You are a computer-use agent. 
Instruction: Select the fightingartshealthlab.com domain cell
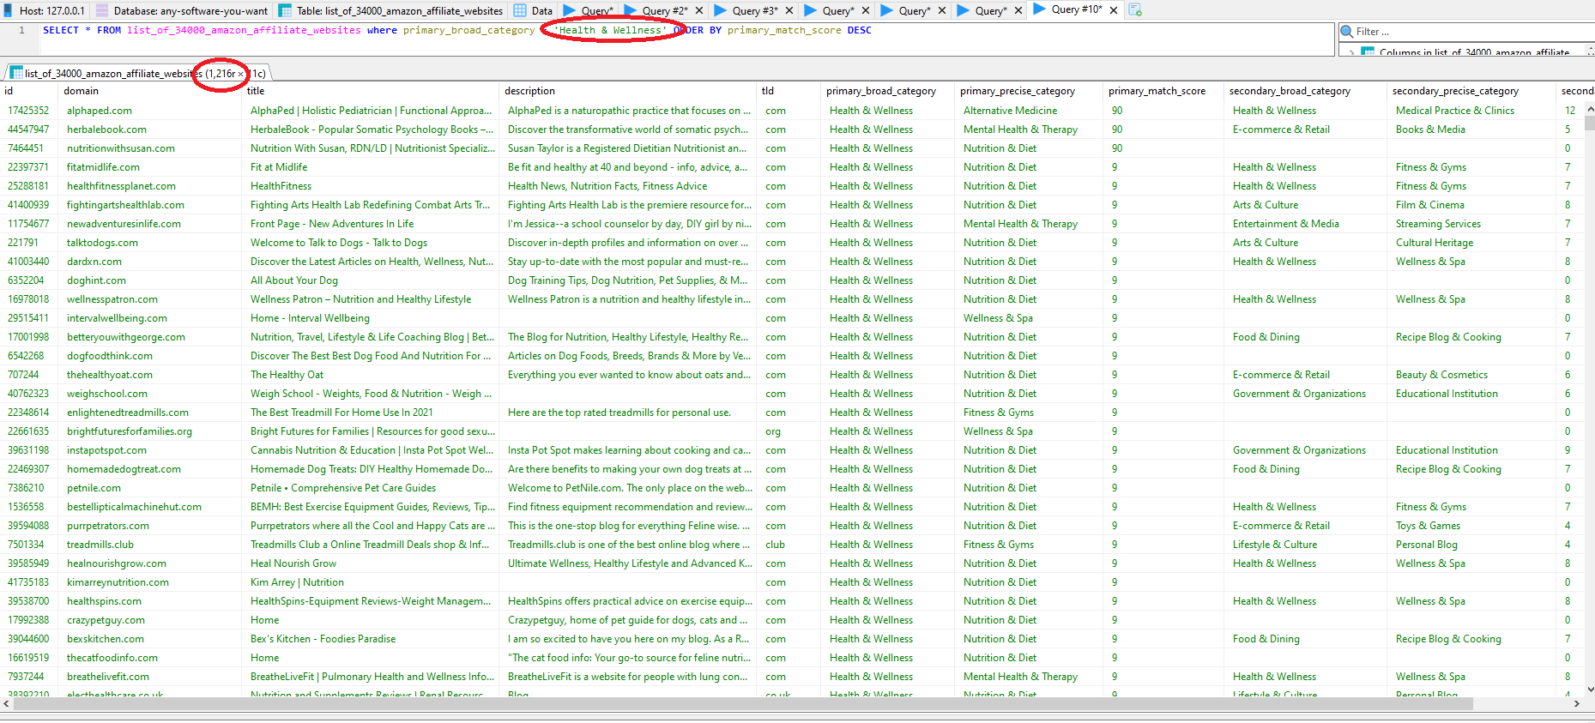point(149,205)
